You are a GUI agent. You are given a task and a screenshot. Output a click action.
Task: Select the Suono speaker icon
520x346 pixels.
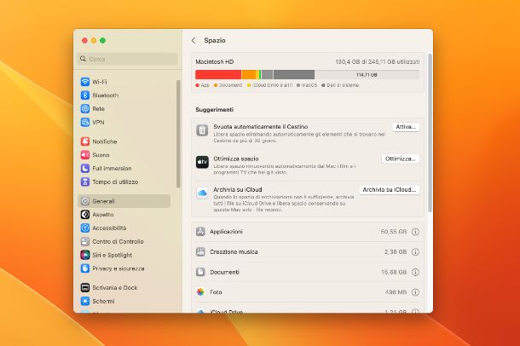coord(85,155)
